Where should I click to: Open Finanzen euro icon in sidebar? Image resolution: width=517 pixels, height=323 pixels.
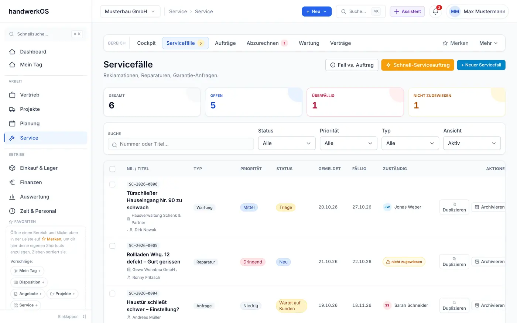click(12, 182)
